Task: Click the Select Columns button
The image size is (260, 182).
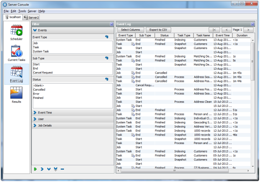Action: [x=131, y=30]
